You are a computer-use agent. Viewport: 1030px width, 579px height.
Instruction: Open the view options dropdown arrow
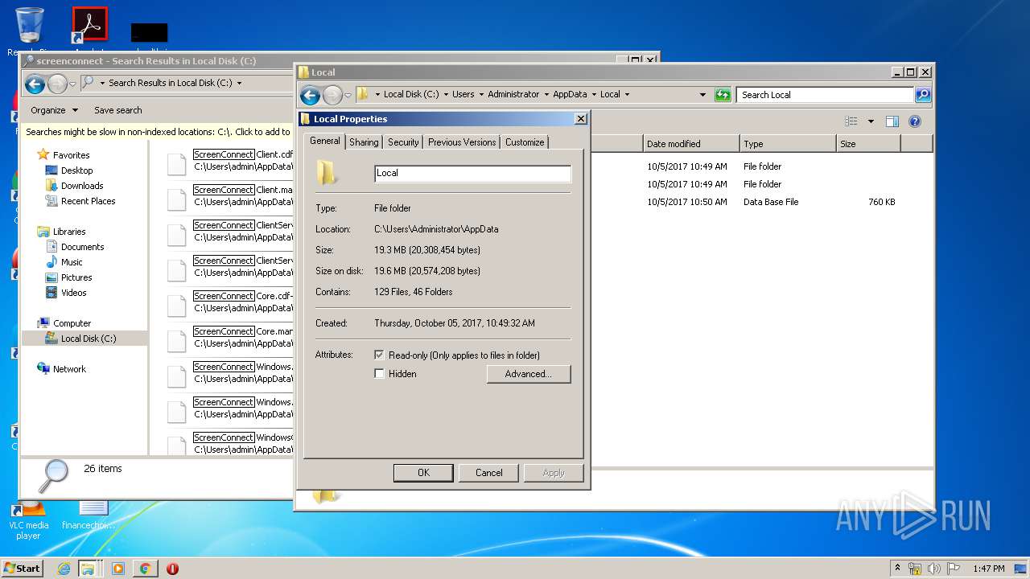[871, 121]
